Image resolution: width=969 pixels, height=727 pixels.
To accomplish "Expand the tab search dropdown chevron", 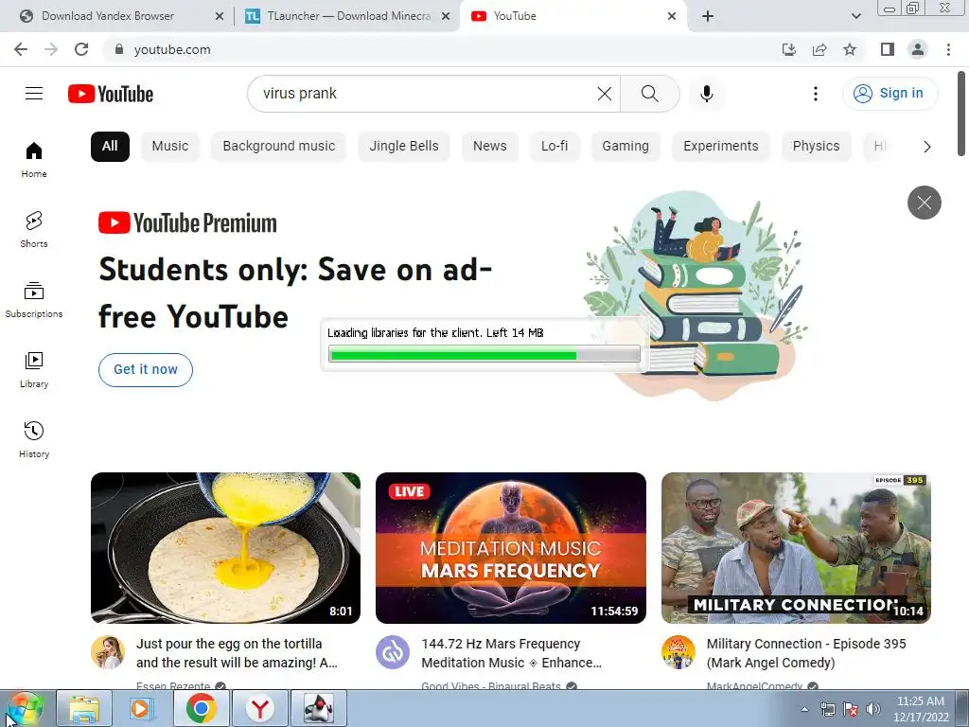I will point(855,16).
